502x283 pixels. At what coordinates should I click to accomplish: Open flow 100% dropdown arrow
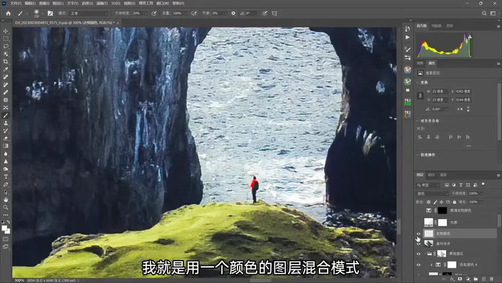(186, 13)
